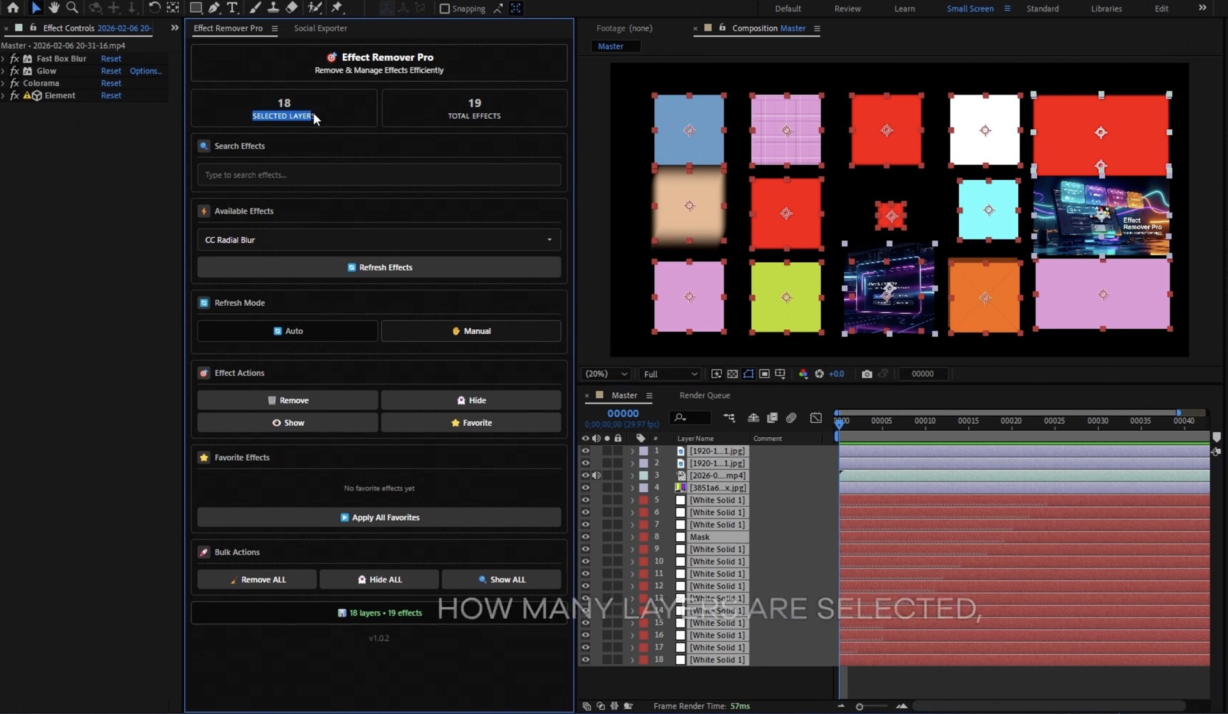This screenshot has height=714, width=1228.
Task: Open the CC Radial Blur effects dropdown
Action: 379,240
